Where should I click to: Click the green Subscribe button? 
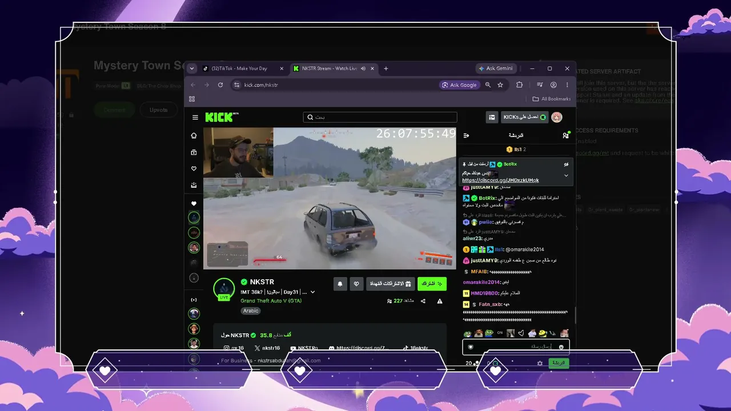[432, 284]
